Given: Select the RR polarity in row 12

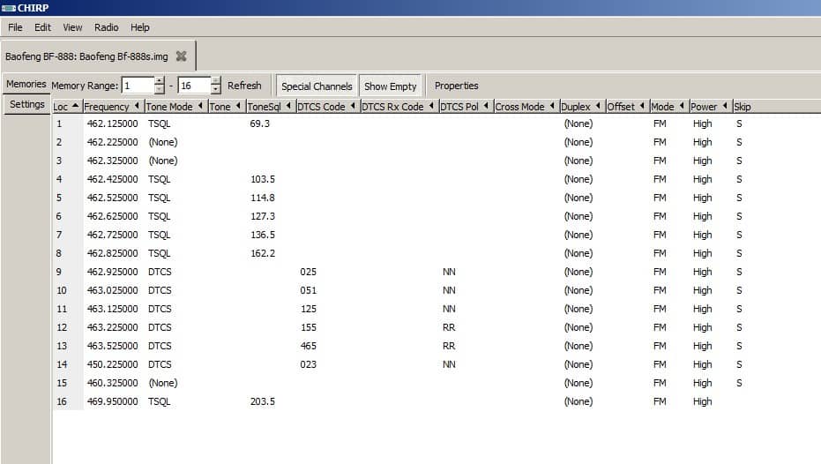Looking at the screenshot, I should tap(449, 327).
